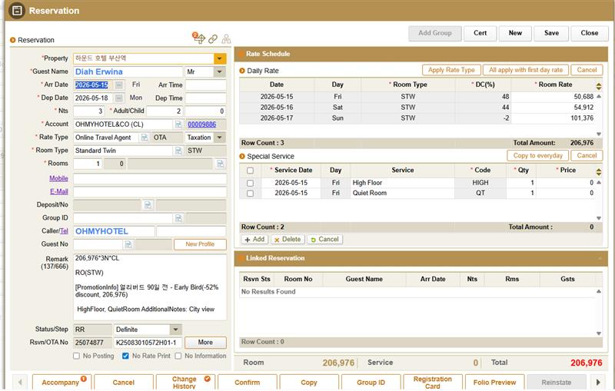Uncheck the No Rate Print checkbox
Image resolution: width=615 pixels, height=391 pixels.
(125, 356)
